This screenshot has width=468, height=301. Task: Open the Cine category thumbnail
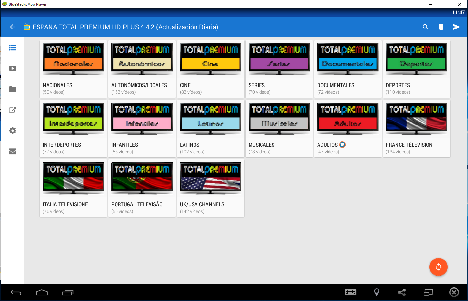pyautogui.click(x=211, y=59)
